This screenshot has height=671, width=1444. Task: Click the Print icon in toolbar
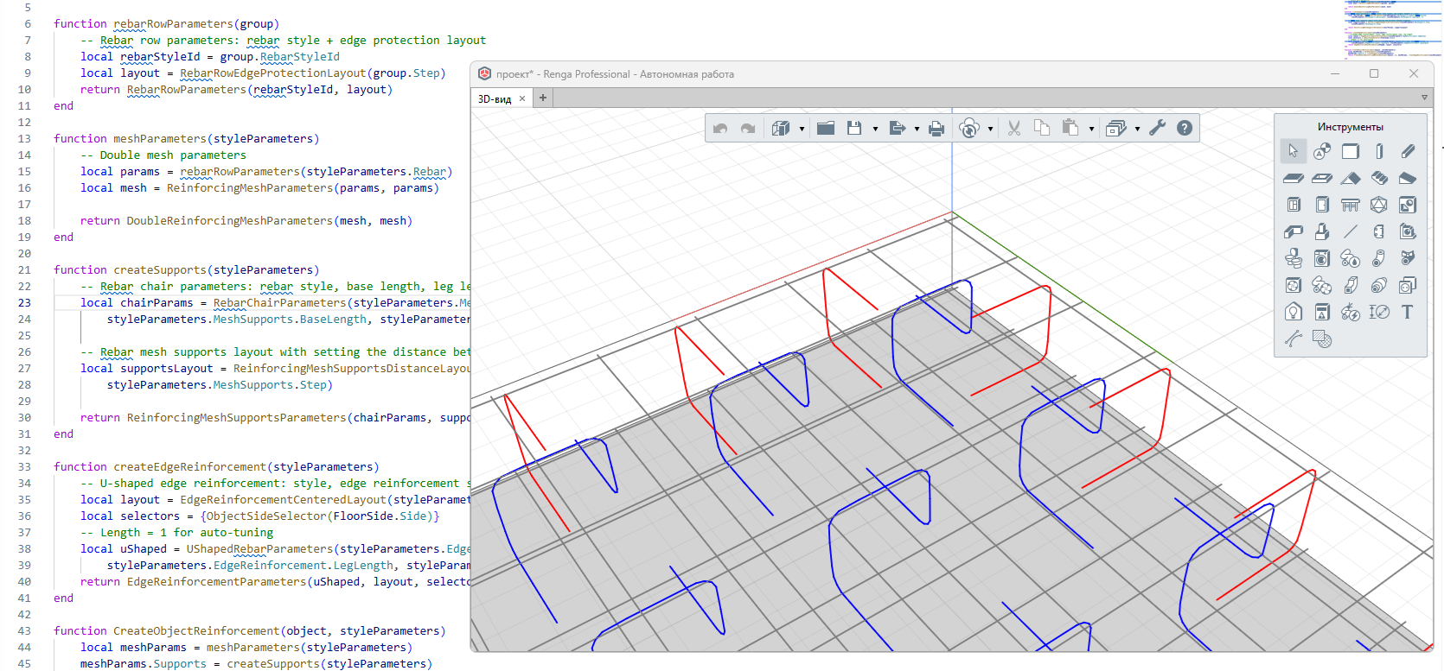point(936,129)
